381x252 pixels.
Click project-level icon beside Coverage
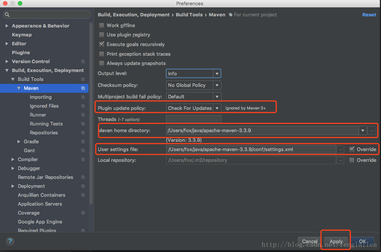tap(83, 213)
